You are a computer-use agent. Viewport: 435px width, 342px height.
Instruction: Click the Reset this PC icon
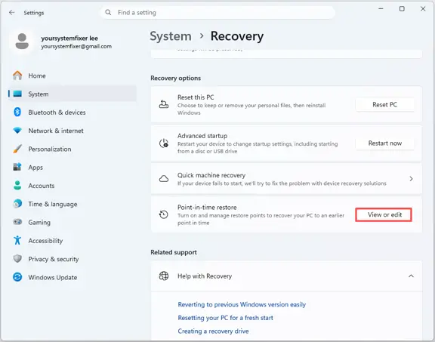tap(164, 105)
